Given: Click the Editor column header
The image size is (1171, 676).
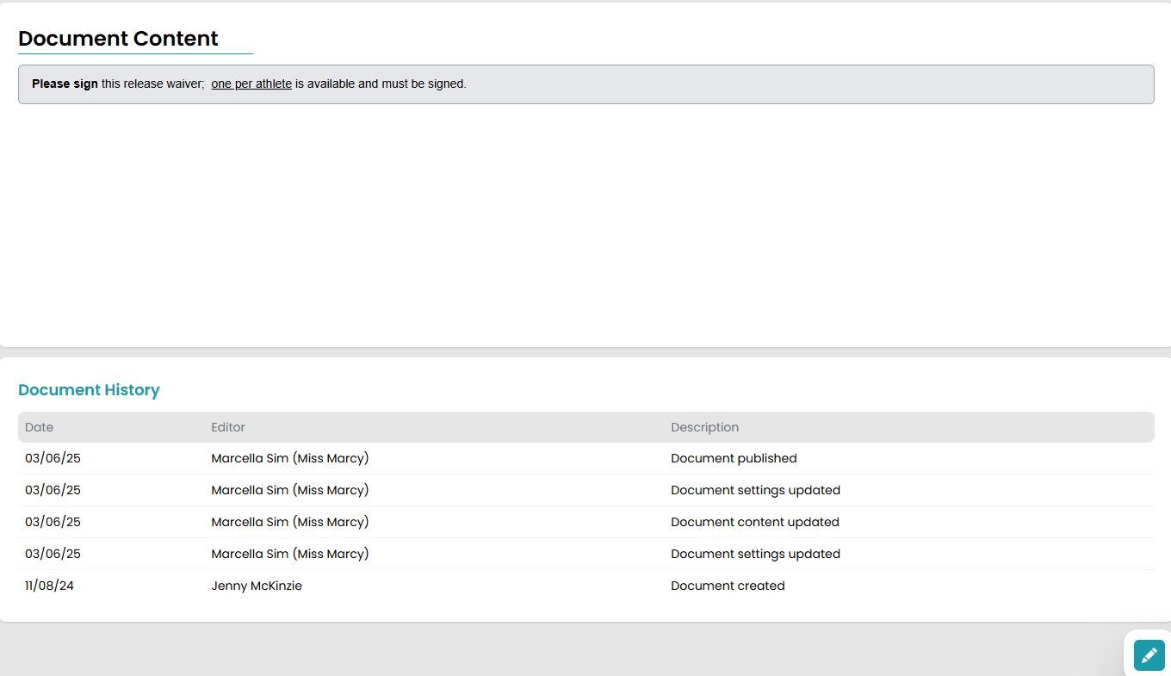Looking at the screenshot, I should (228, 427).
